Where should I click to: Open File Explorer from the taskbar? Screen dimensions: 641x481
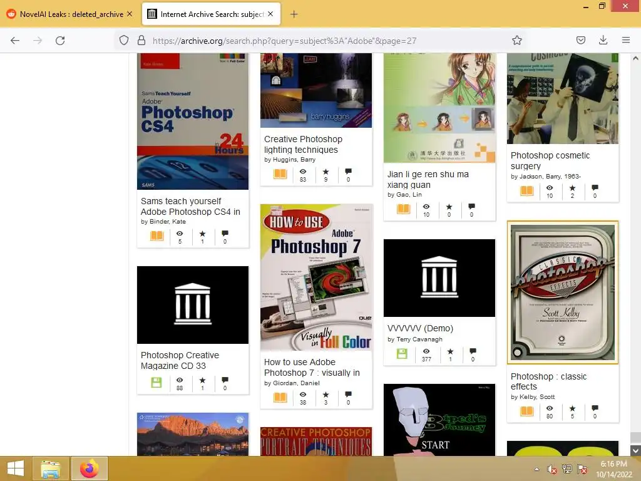pyautogui.click(x=51, y=468)
